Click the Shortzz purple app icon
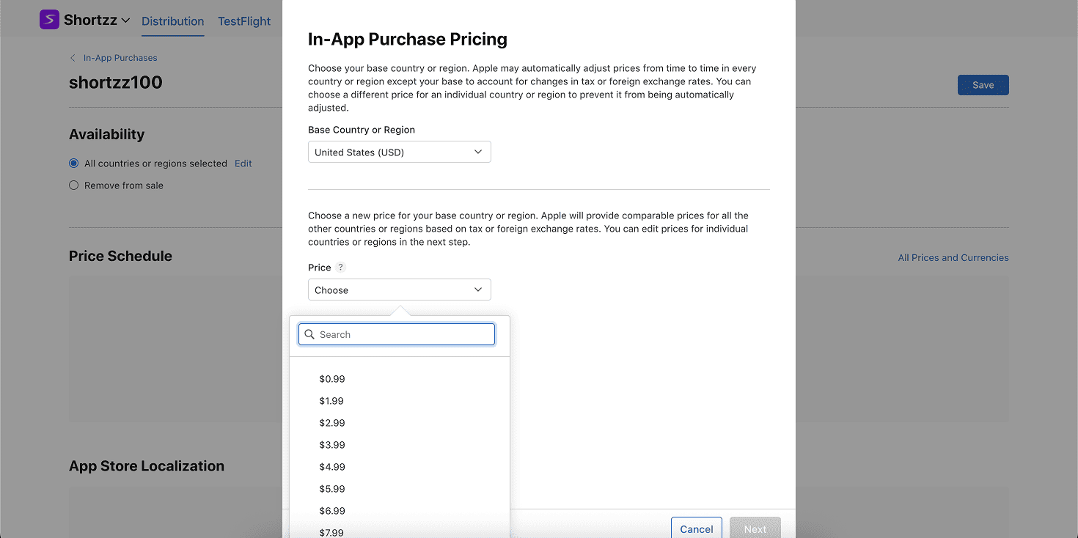Screen dimensions: 1078x538 click(x=49, y=20)
